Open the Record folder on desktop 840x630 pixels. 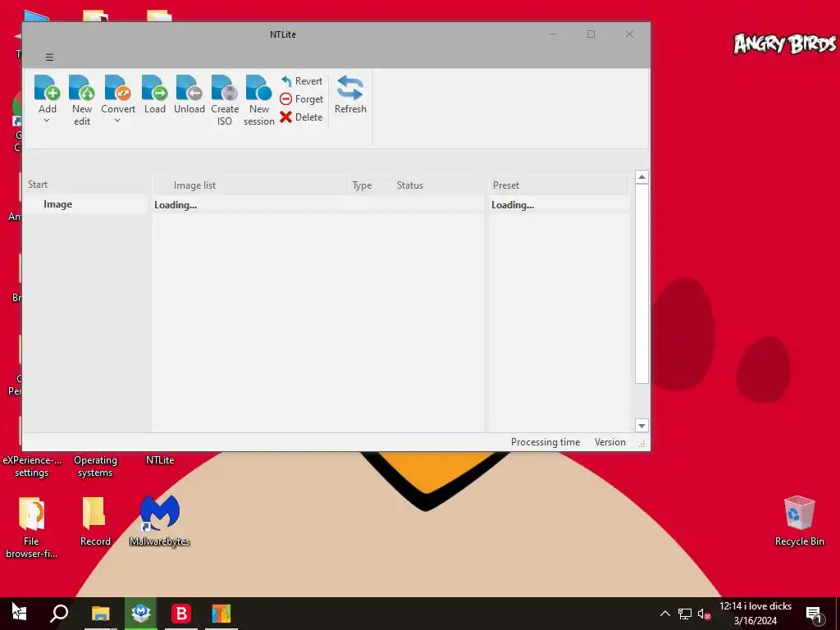click(95, 521)
